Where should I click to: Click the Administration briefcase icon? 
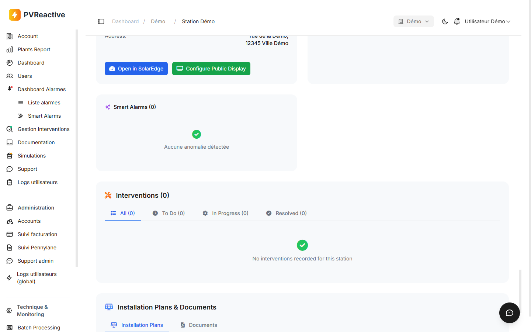[x=10, y=208]
